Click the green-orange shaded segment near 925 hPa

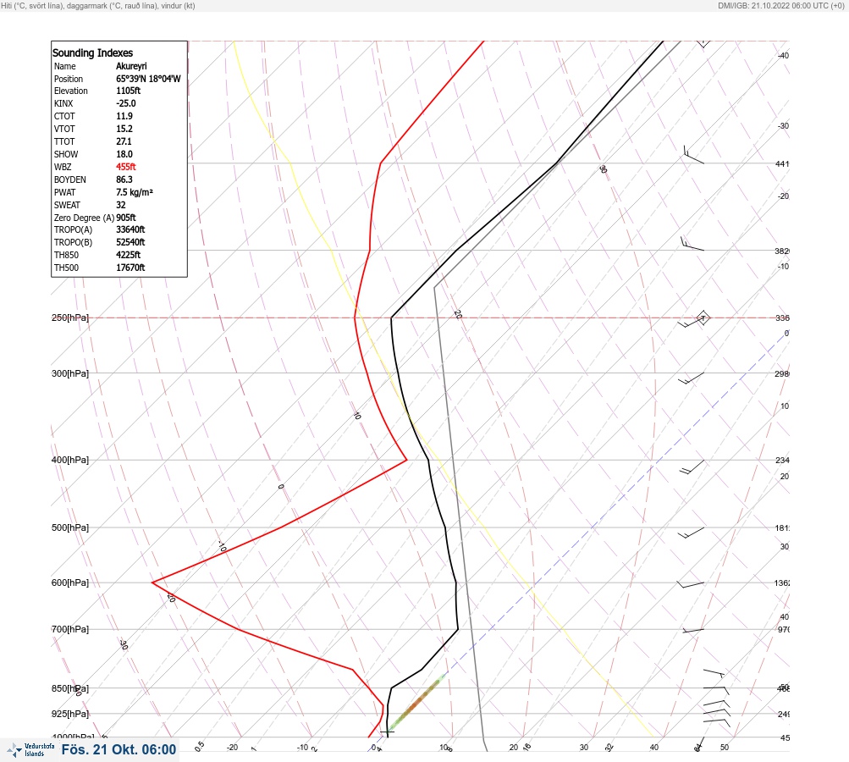pos(417,702)
